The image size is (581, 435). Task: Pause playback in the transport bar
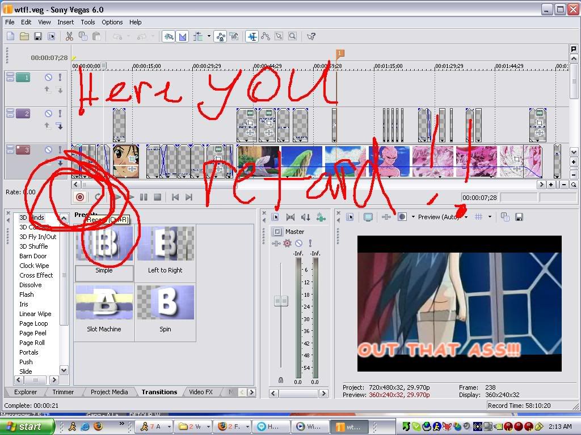(144, 197)
